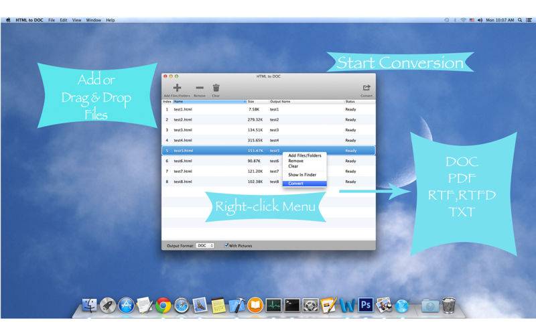Click the 315.65K size cell

[x=255, y=140]
